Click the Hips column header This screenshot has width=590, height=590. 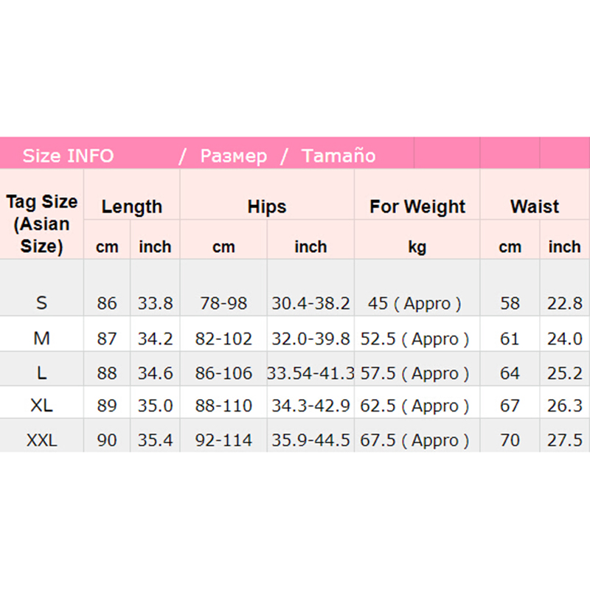[267, 206]
